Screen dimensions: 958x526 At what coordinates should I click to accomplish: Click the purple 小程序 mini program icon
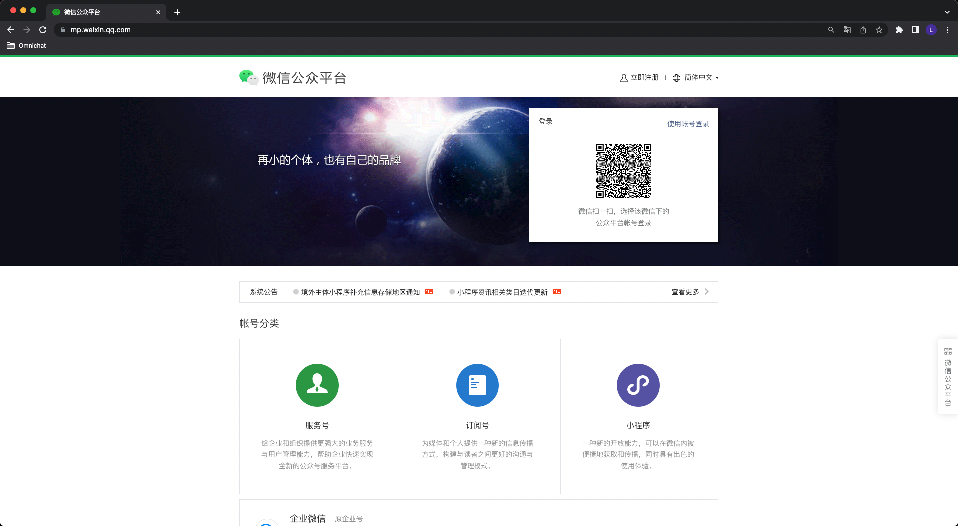click(x=638, y=385)
